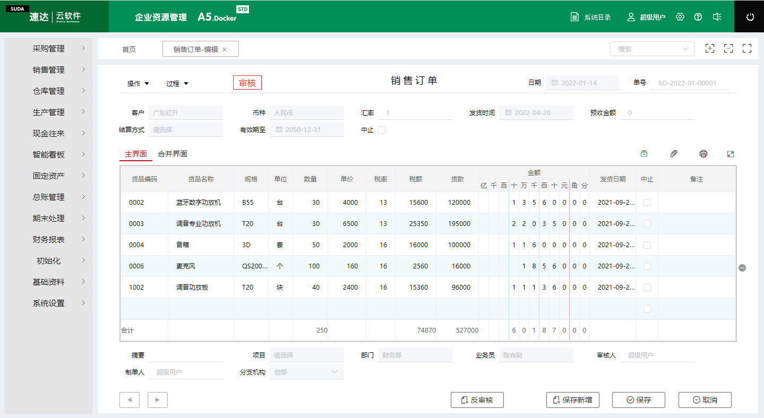Expand 生产管理 sidebar menu
This screenshot has width=764, height=418.
pyautogui.click(x=49, y=112)
